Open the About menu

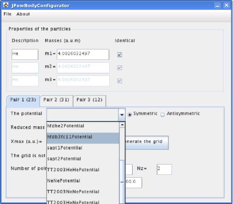point(23,14)
